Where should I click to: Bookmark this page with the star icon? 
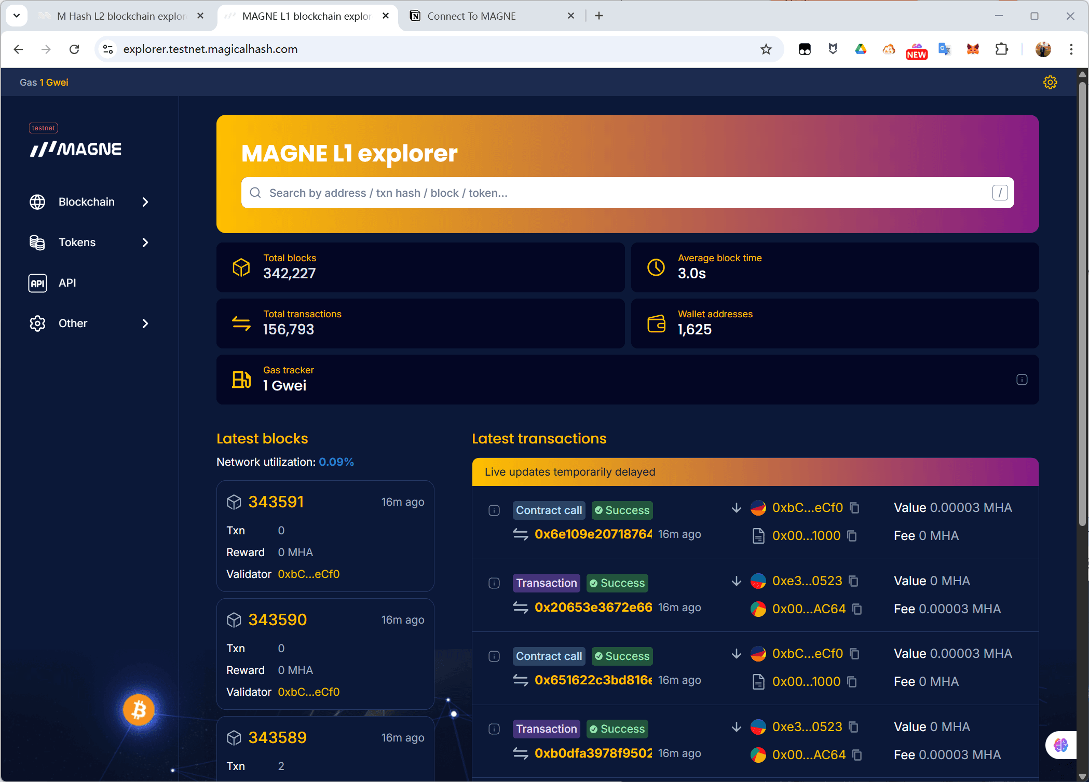point(766,49)
